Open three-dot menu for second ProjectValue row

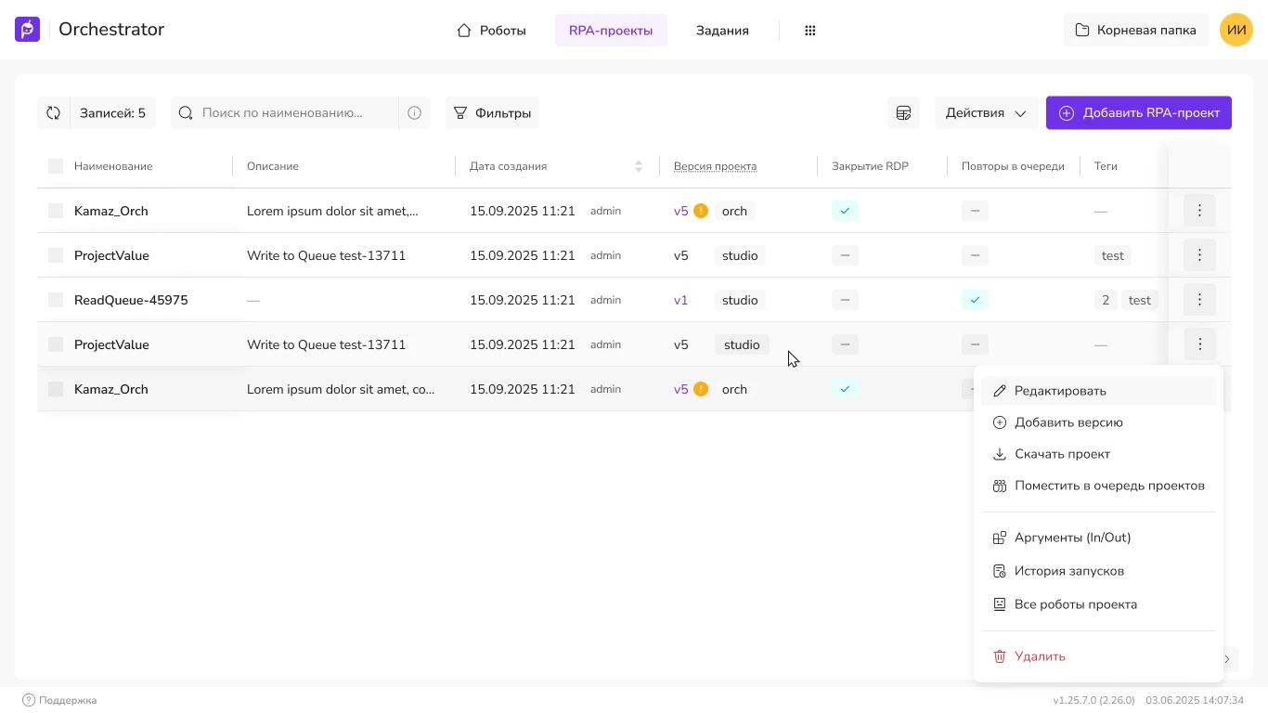[1199, 344]
